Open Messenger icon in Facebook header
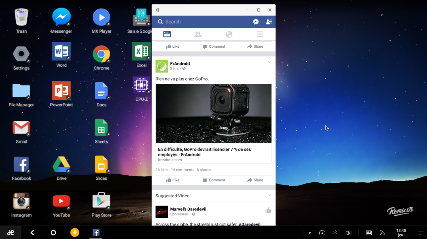This screenshot has height=239, width=427. (256, 22)
